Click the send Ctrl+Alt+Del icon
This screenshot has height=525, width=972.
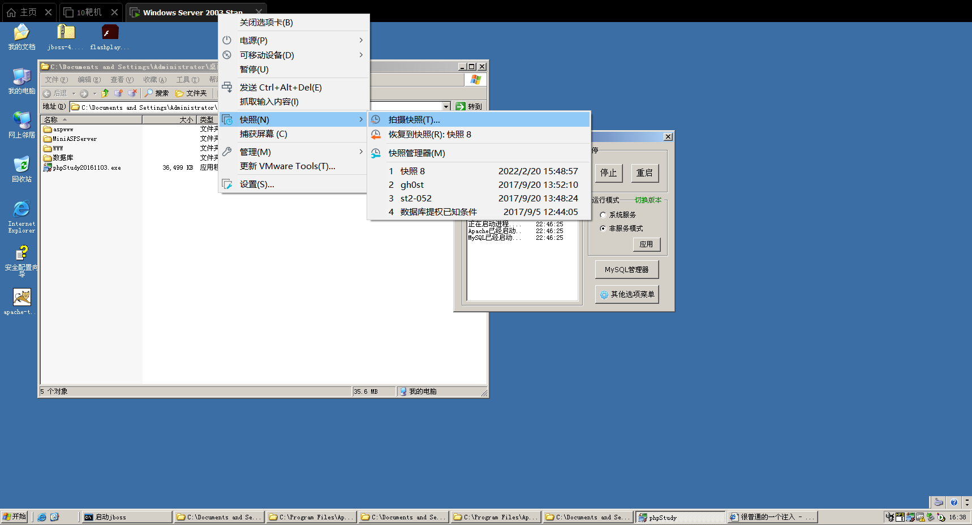click(x=227, y=87)
